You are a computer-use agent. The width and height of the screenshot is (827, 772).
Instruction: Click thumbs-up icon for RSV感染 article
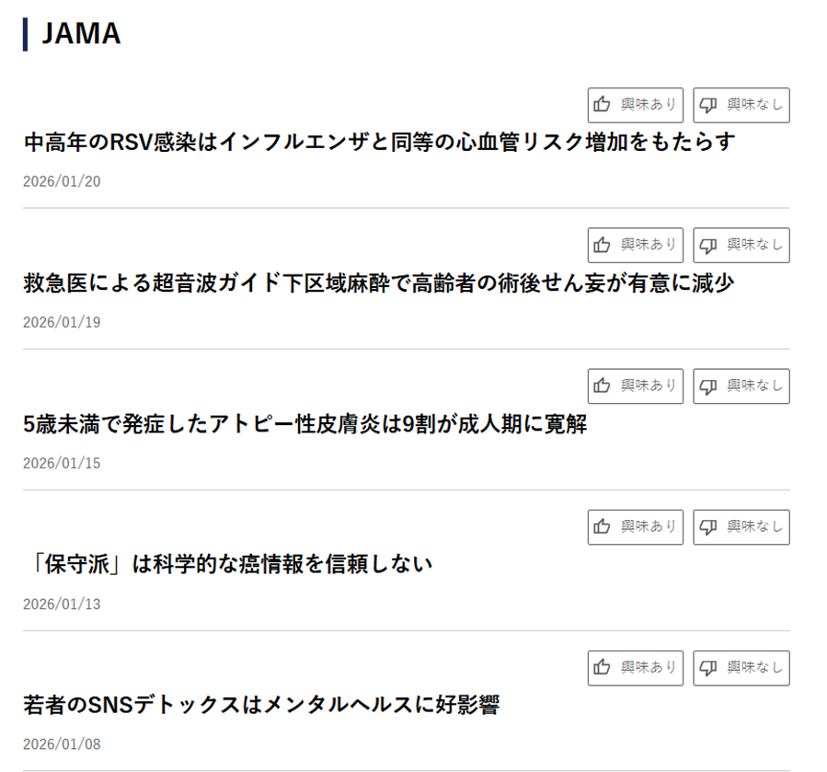603,105
